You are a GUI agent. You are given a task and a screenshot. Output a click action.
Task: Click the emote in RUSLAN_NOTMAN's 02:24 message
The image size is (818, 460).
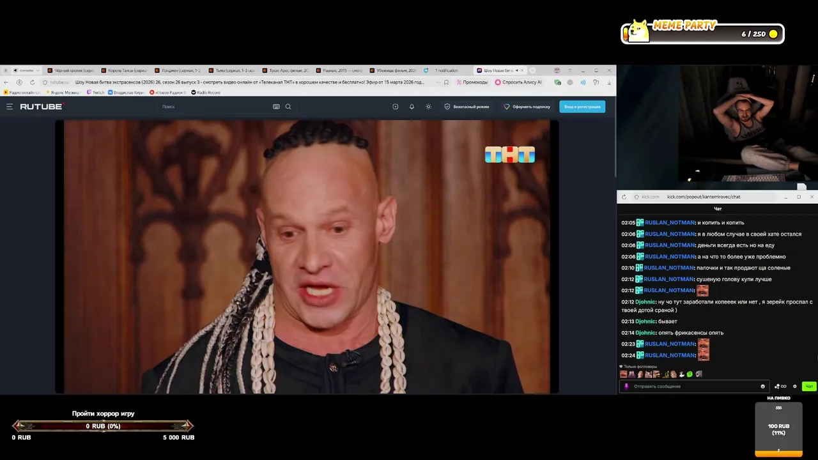tap(703, 355)
